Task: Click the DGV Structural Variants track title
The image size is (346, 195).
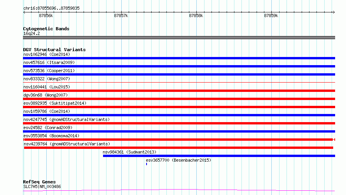Action: [54, 50]
